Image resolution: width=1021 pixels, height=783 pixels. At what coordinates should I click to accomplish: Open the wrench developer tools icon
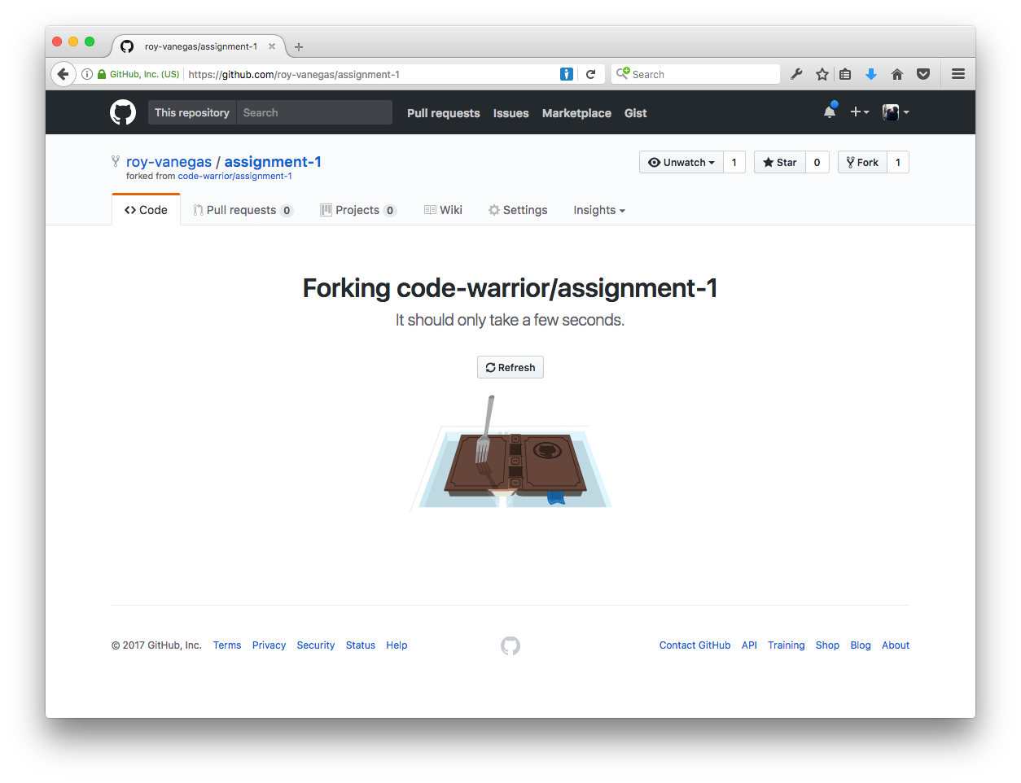[x=796, y=74]
